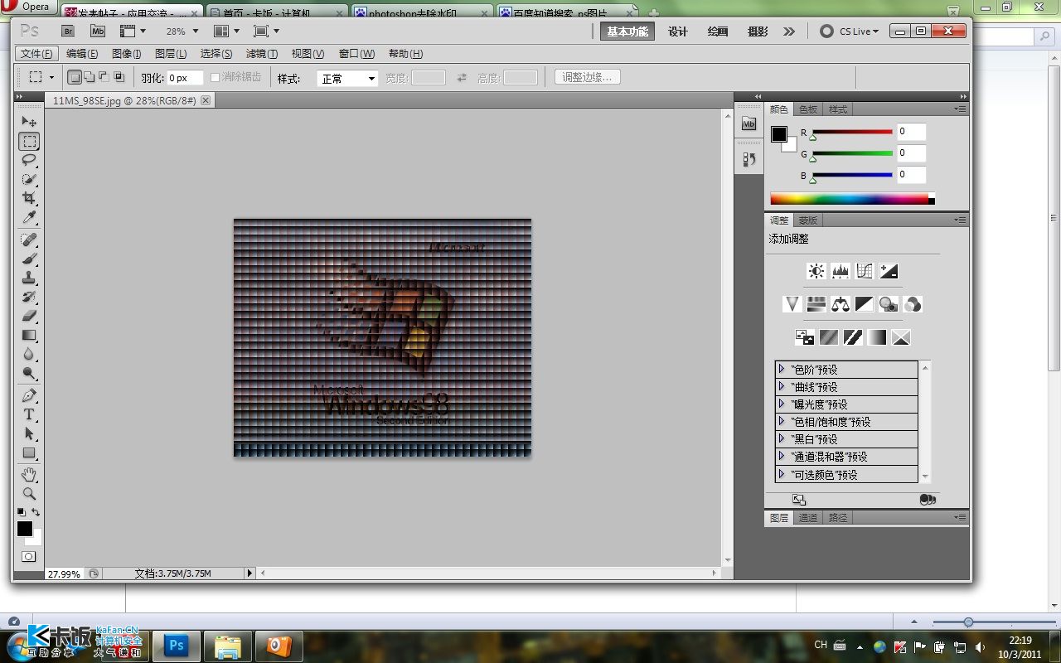Choose Intersect with selection mode

click(x=119, y=77)
